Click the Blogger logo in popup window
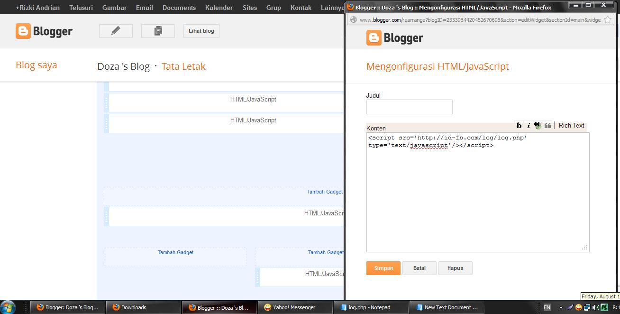 [395, 38]
